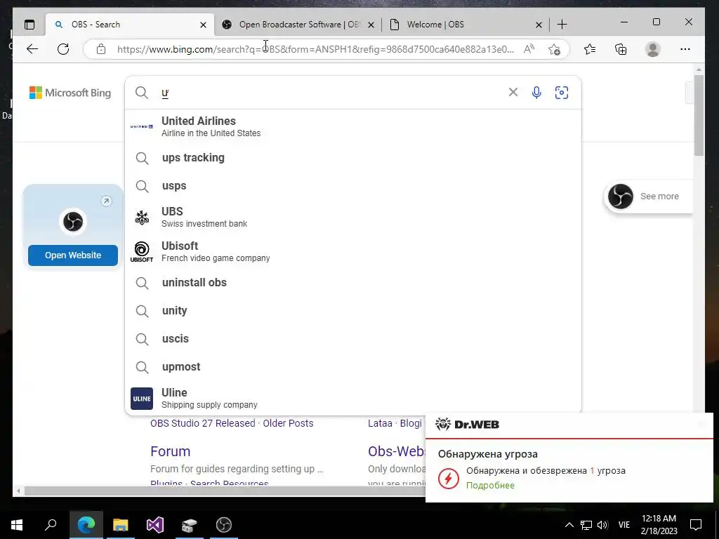The height and width of the screenshot is (539, 719).
Task: Search using an image
Action: [x=561, y=93]
